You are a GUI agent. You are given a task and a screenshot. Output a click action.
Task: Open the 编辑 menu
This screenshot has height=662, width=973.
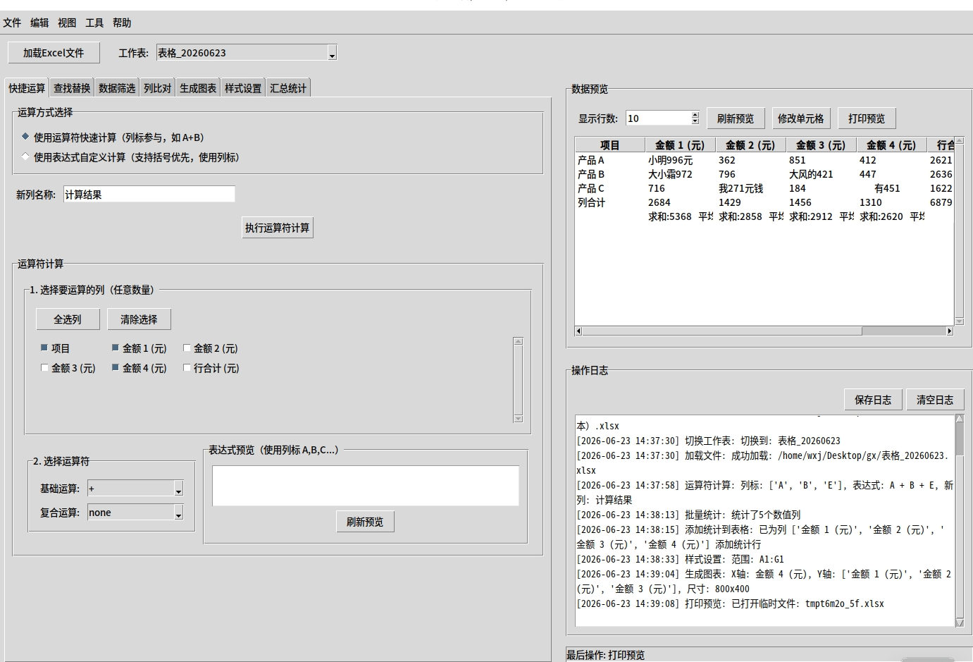(x=39, y=23)
